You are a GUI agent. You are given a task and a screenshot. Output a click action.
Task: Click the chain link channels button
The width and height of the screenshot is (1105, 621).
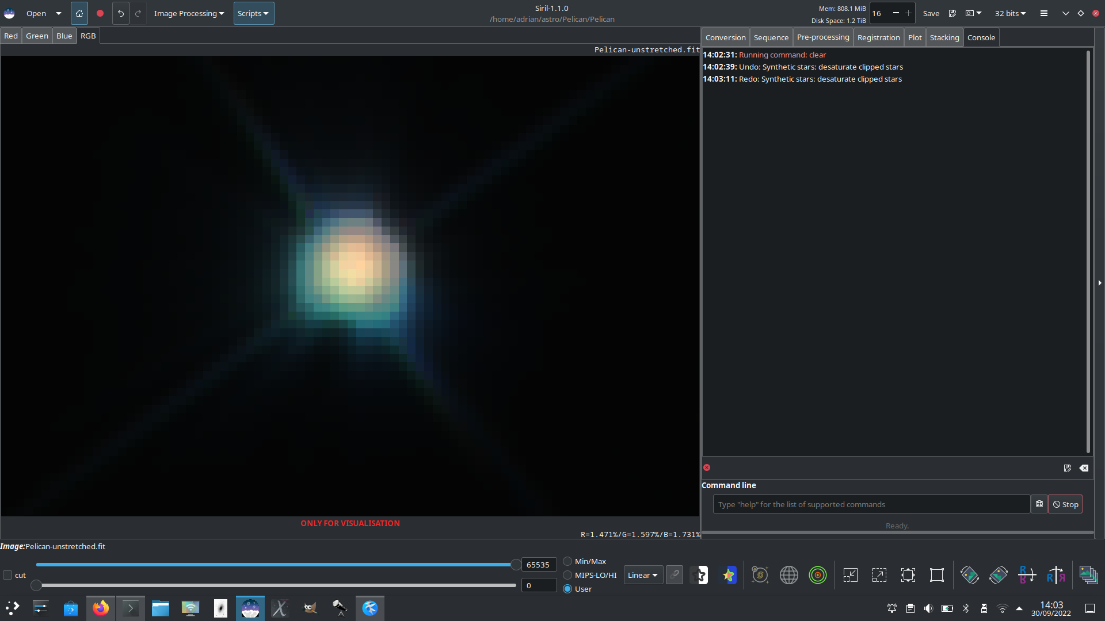[675, 575]
